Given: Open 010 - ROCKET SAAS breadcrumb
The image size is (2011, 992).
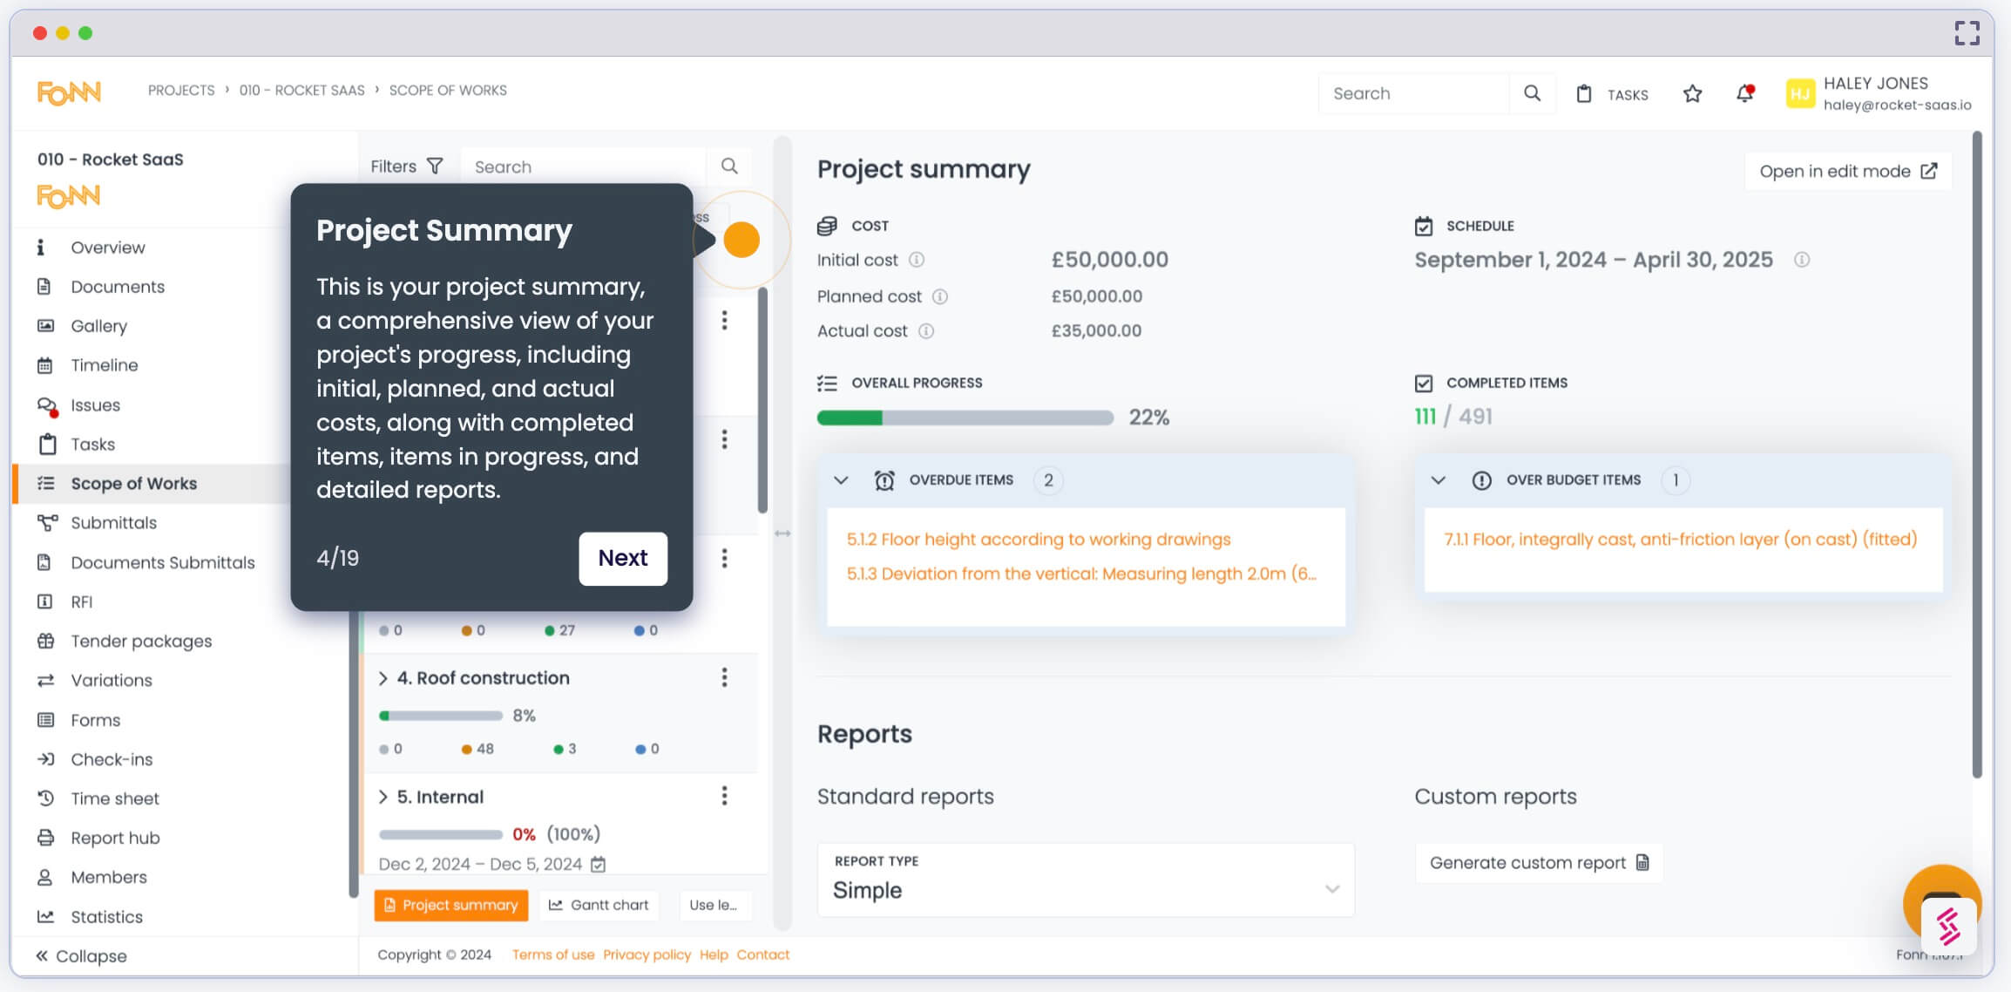Looking at the screenshot, I should [301, 91].
